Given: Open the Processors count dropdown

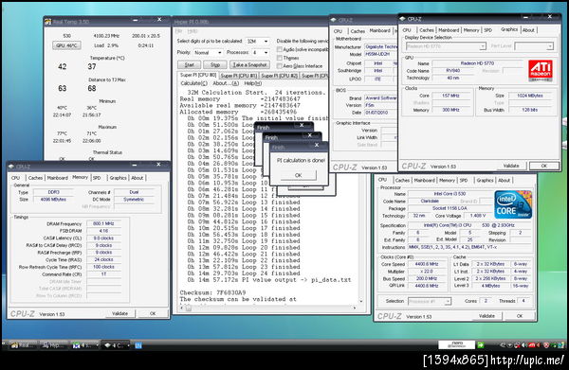Looking at the screenshot, I should pyautogui.click(x=261, y=52).
